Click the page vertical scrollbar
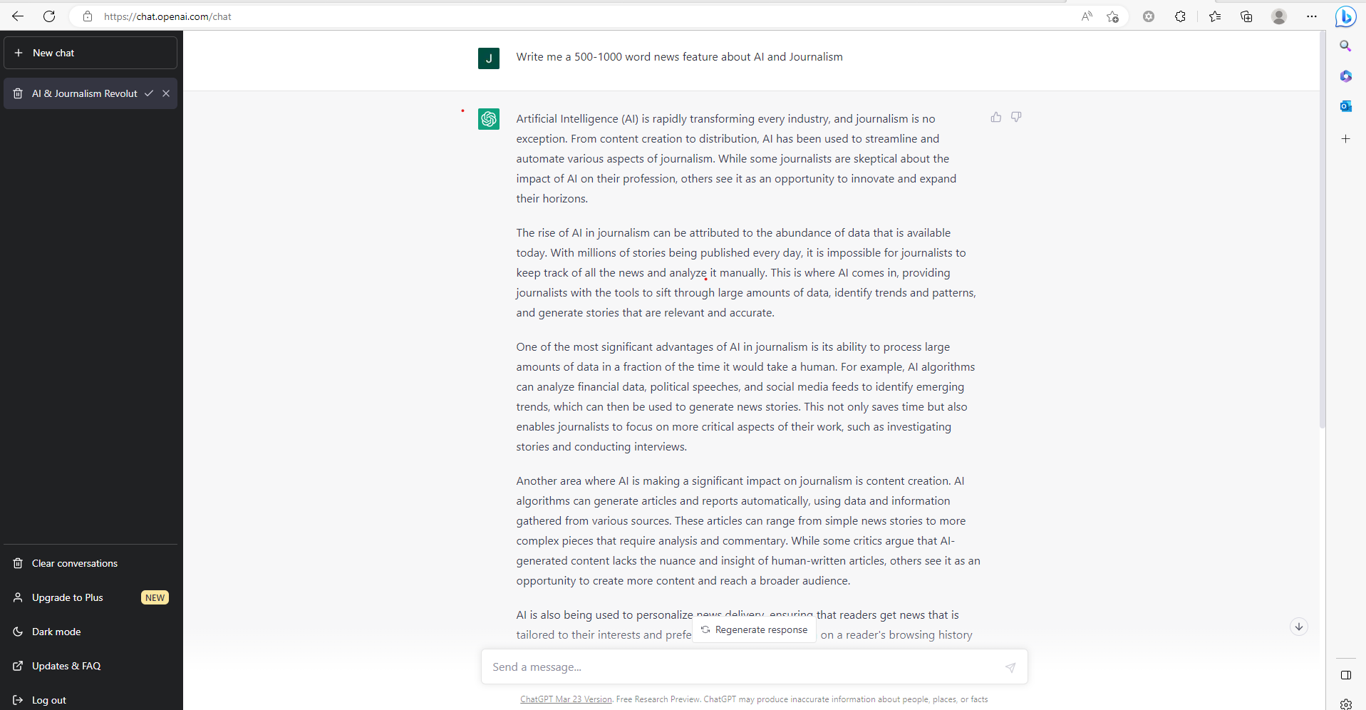This screenshot has width=1366, height=710. point(1322,228)
